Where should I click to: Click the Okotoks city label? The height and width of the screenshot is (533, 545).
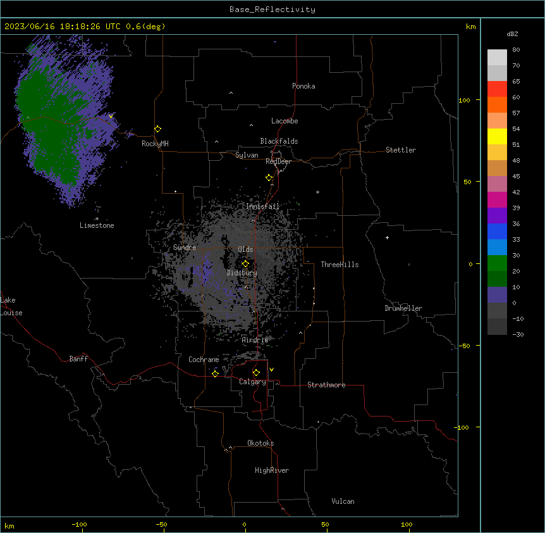tap(260, 443)
